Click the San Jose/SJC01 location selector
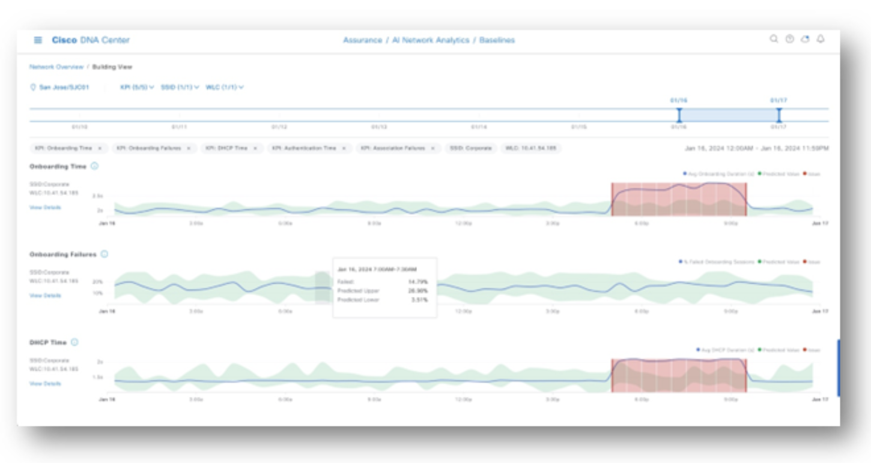 pyautogui.click(x=59, y=88)
